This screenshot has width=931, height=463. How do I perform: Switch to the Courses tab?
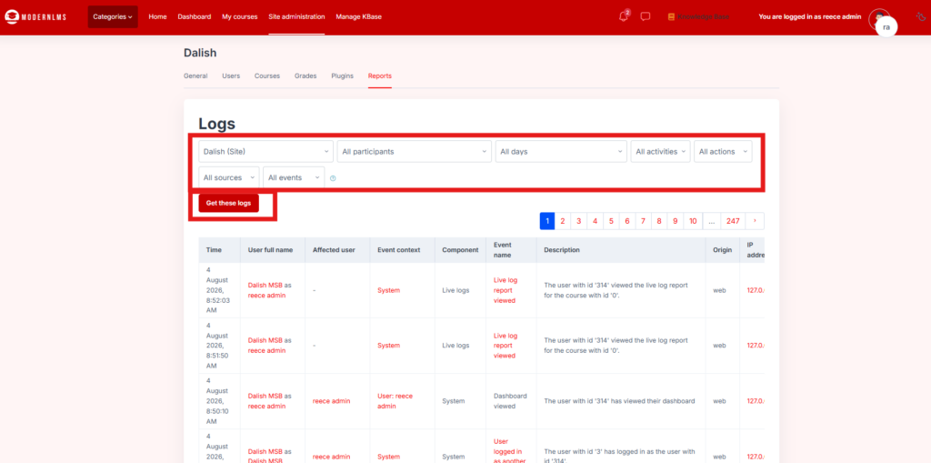(267, 76)
